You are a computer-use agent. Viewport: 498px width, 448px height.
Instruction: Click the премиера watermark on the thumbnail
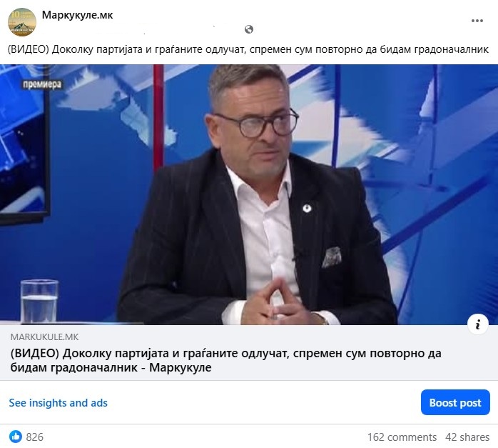click(42, 84)
